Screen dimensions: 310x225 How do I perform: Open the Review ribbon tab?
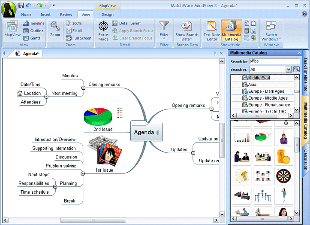pos(66,15)
